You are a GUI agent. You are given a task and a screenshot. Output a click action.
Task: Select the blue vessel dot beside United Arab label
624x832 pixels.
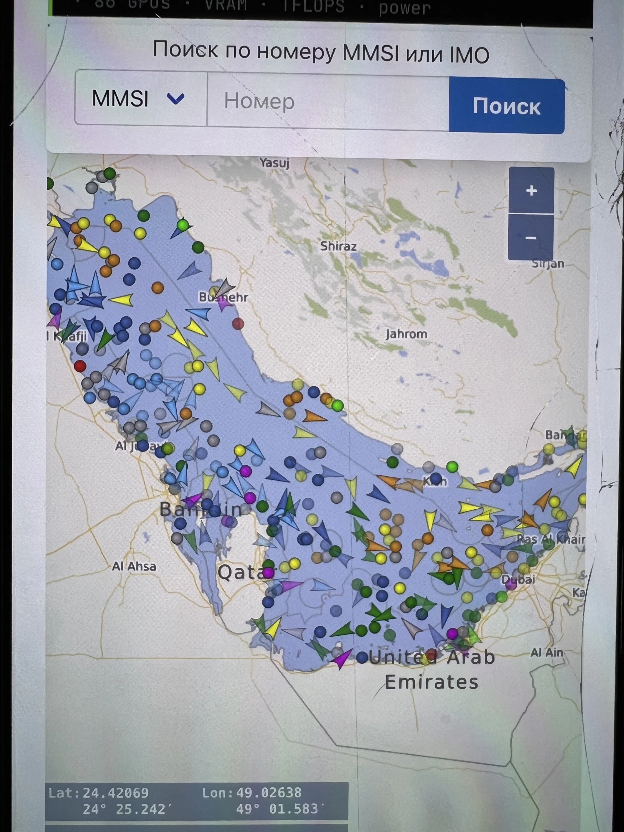coord(362,657)
